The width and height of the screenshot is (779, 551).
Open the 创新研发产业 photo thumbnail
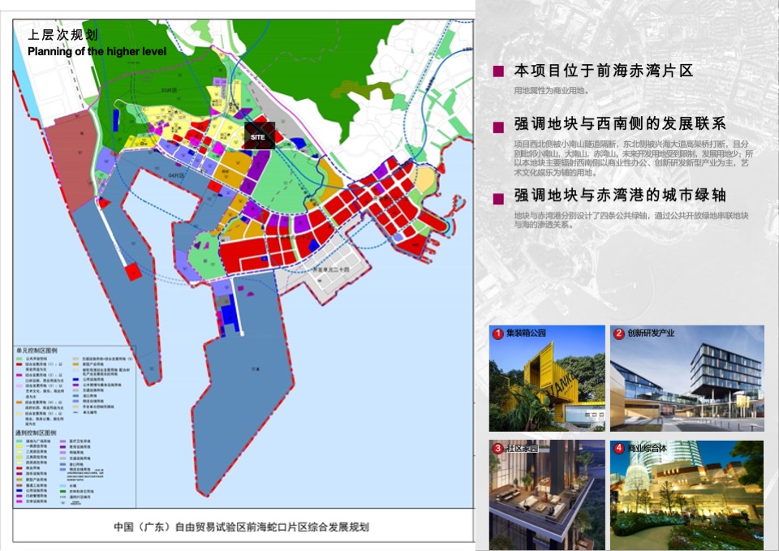686,377
